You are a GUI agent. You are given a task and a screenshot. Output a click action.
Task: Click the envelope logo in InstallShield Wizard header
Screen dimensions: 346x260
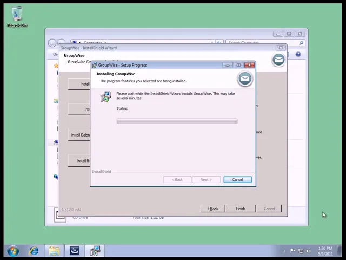click(278, 60)
